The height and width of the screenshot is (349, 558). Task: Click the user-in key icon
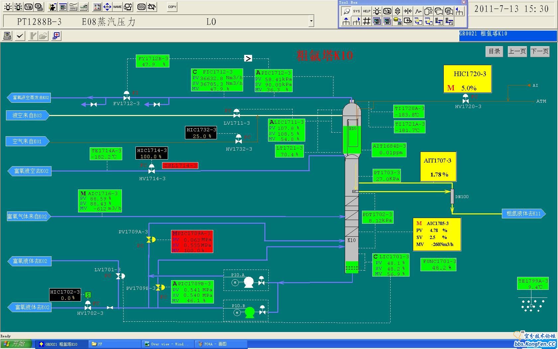(52, 7)
